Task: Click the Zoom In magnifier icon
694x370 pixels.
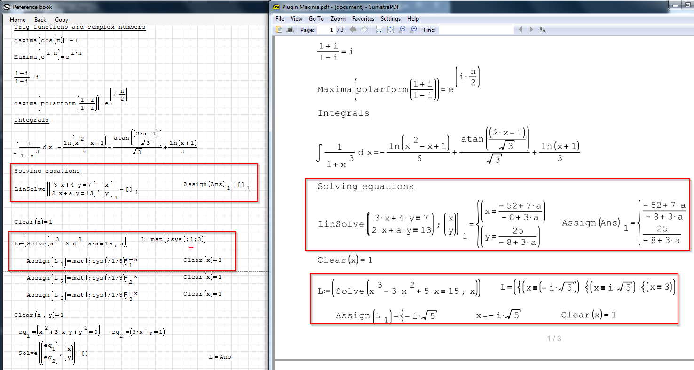Action: [413, 30]
